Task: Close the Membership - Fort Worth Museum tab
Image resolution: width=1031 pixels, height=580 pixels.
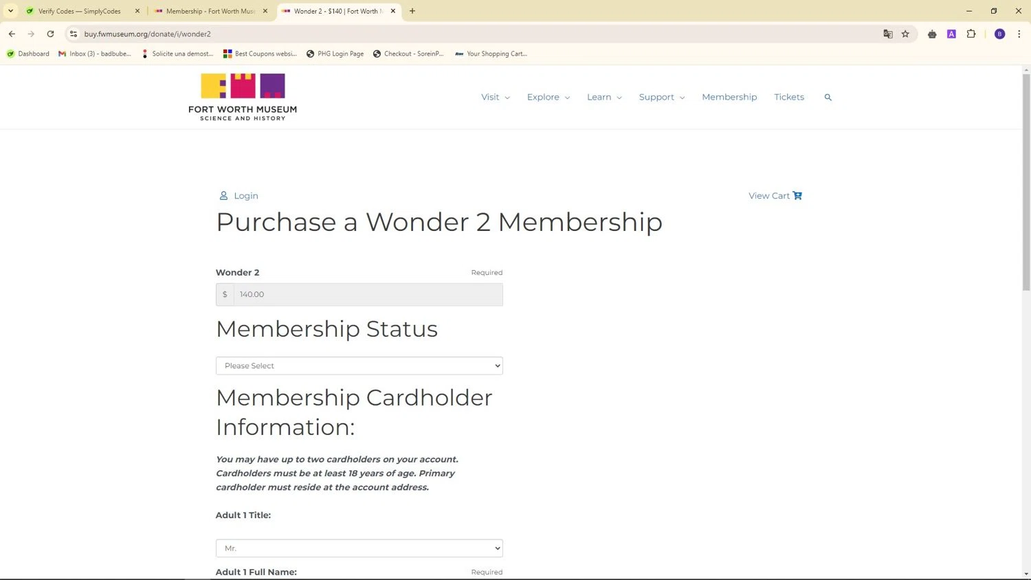Action: [265, 11]
